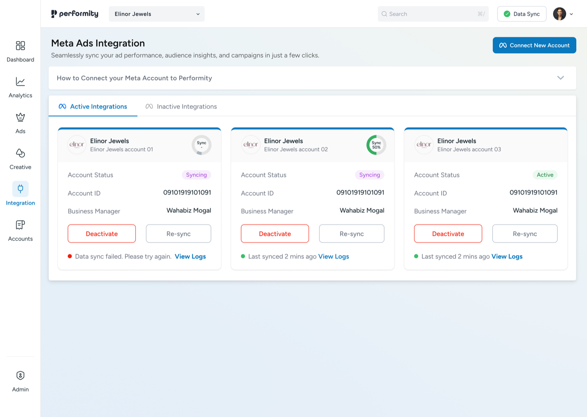Click green status dot on account 03
This screenshot has width=587, height=417.
(x=416, y=256)
